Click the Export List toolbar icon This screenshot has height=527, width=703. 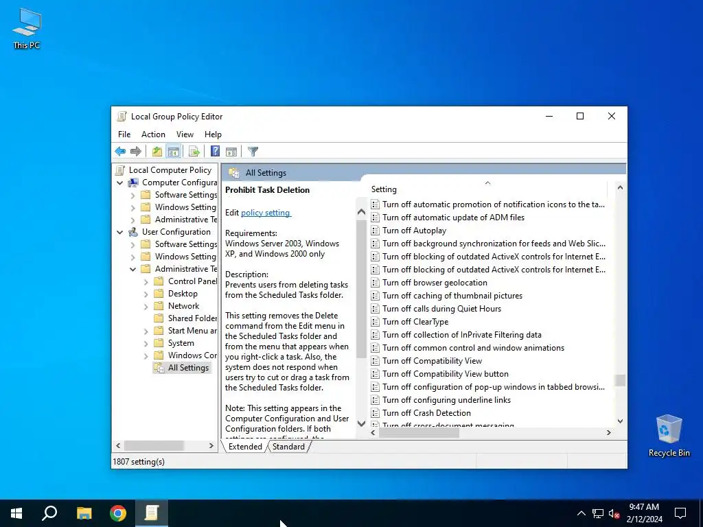point(194,152)
